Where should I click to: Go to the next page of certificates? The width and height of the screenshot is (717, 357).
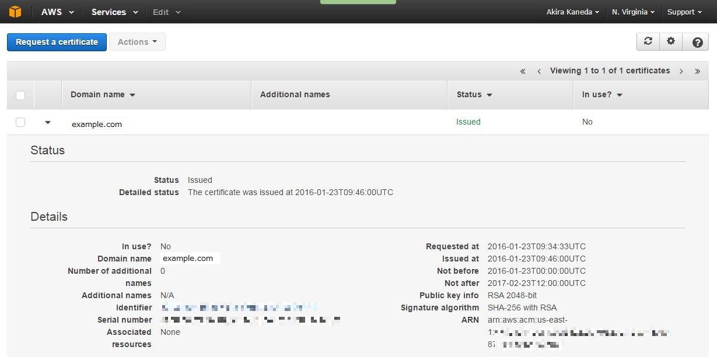(x=681, y=71)
